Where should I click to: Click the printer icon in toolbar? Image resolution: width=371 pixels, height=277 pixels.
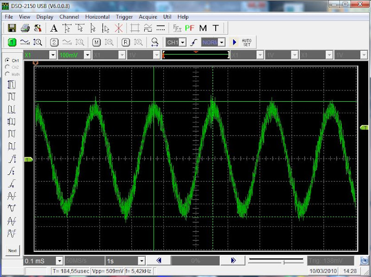point(25,28)
